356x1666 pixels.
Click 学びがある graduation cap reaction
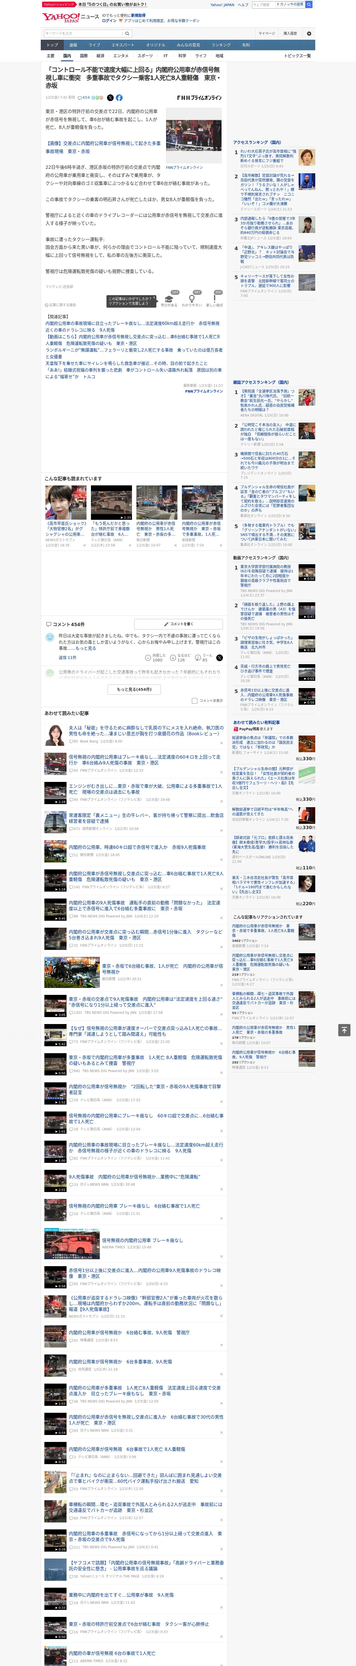pyautogui.click(x=169, y=299)
